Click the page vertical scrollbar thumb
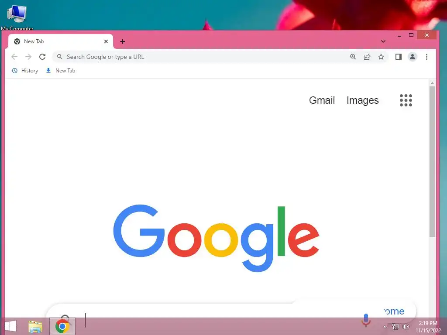This screenshot has width=447, height=335. (x=432, y=161)
